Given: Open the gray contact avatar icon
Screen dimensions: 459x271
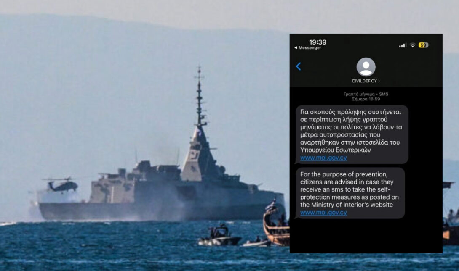Looking at the screenshot, I should [366, 67].
